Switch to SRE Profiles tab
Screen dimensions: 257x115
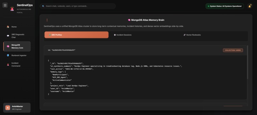[77, 35]
